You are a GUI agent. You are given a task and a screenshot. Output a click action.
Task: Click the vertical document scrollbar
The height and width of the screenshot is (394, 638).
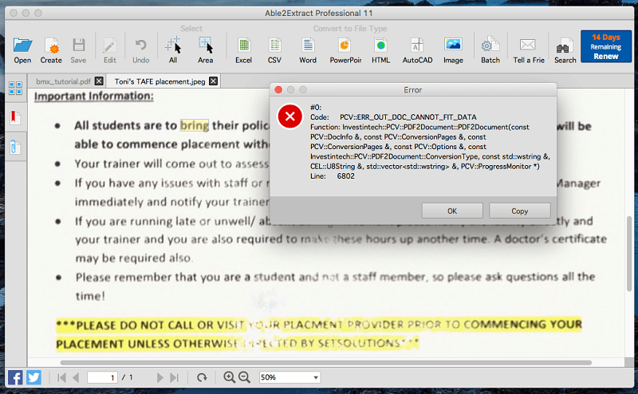click(x=629, y=254)
